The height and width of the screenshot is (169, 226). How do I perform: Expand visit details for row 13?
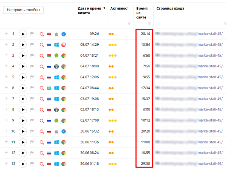pos(6,163)
